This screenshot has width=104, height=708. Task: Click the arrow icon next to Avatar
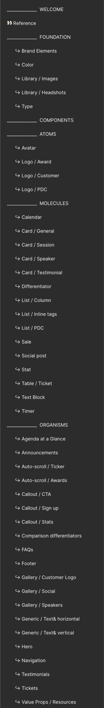(x=17, y=148)
